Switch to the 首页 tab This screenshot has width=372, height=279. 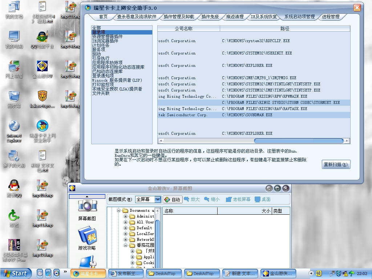(103, 17)
